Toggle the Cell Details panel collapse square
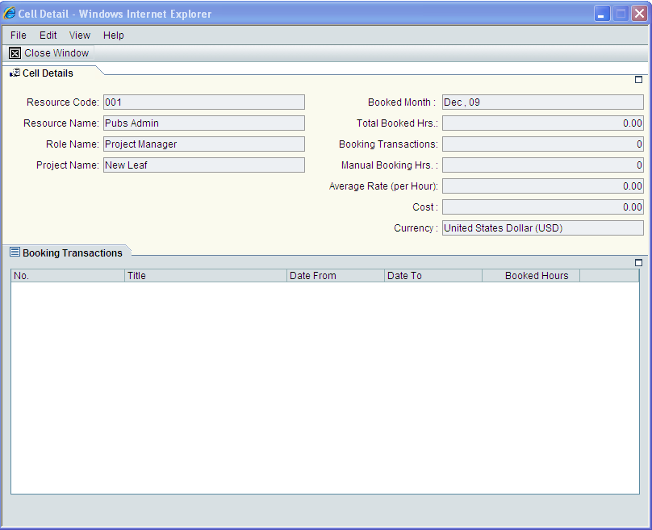Screen dimensions: 652x530 [638, 80]
